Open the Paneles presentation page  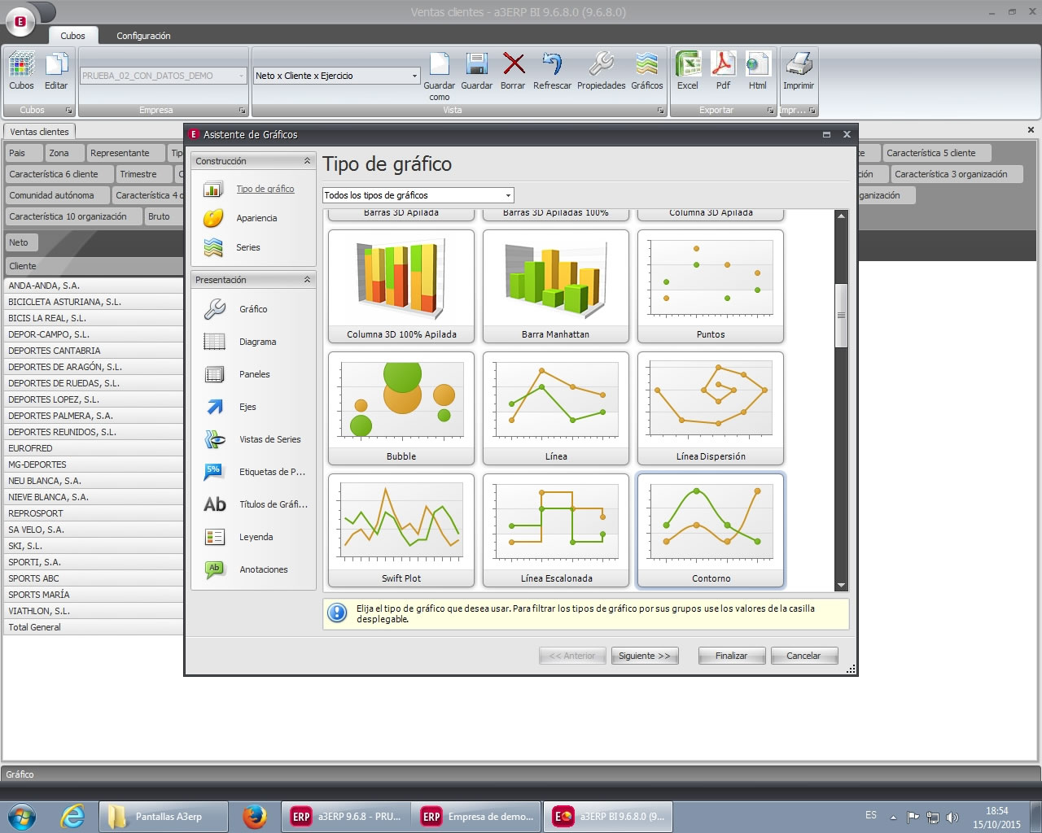(253, 374)
